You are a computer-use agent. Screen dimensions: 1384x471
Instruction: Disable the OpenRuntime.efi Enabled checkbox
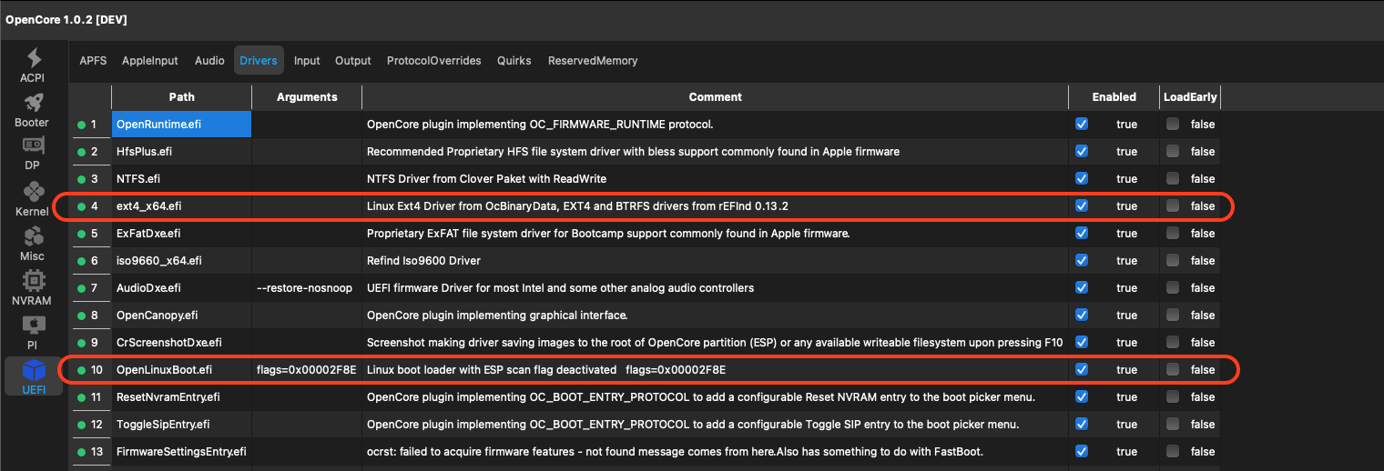pos(1082,125)
